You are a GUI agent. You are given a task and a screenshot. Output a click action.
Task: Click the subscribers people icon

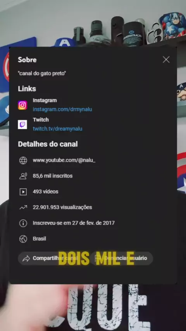click(x=23, y=176)
